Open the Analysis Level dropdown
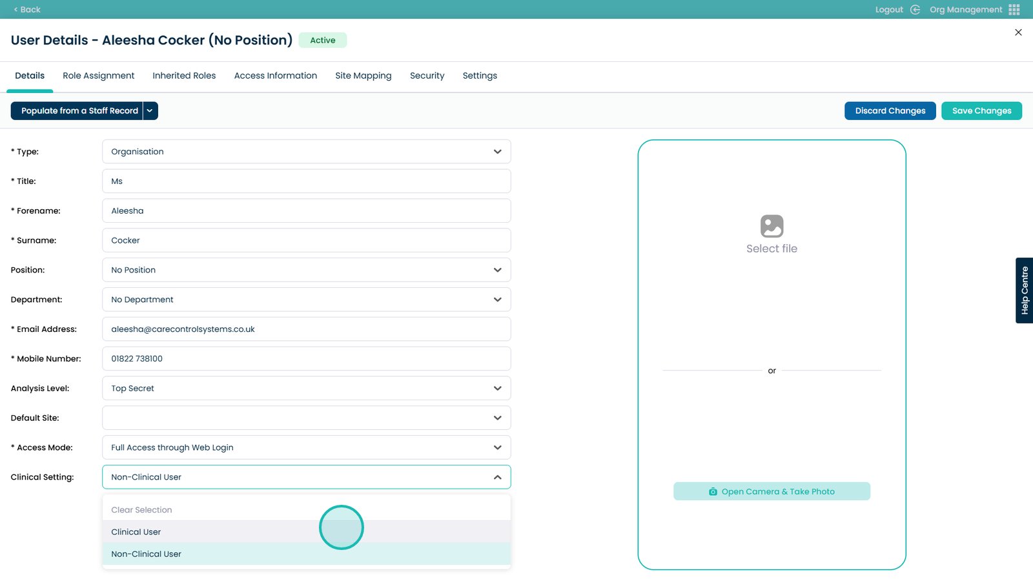The image size is (1033, 581). (497, 389)
